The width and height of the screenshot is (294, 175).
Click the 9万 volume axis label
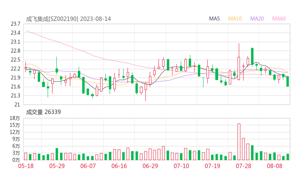coord(16,139)
